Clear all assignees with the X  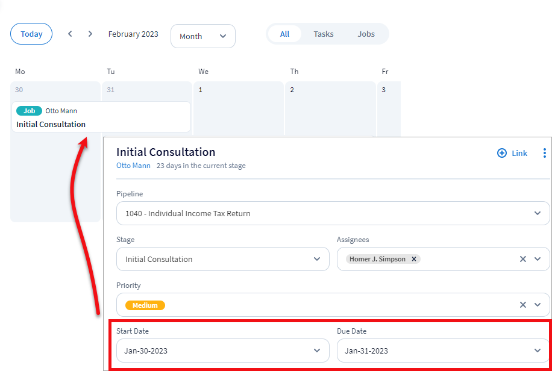pyautogui.click(x=522, y=259)
